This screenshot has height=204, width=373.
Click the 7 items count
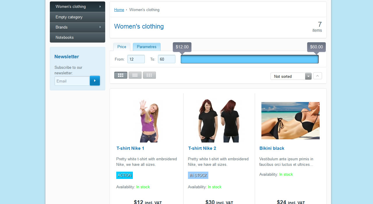[317, 27]
